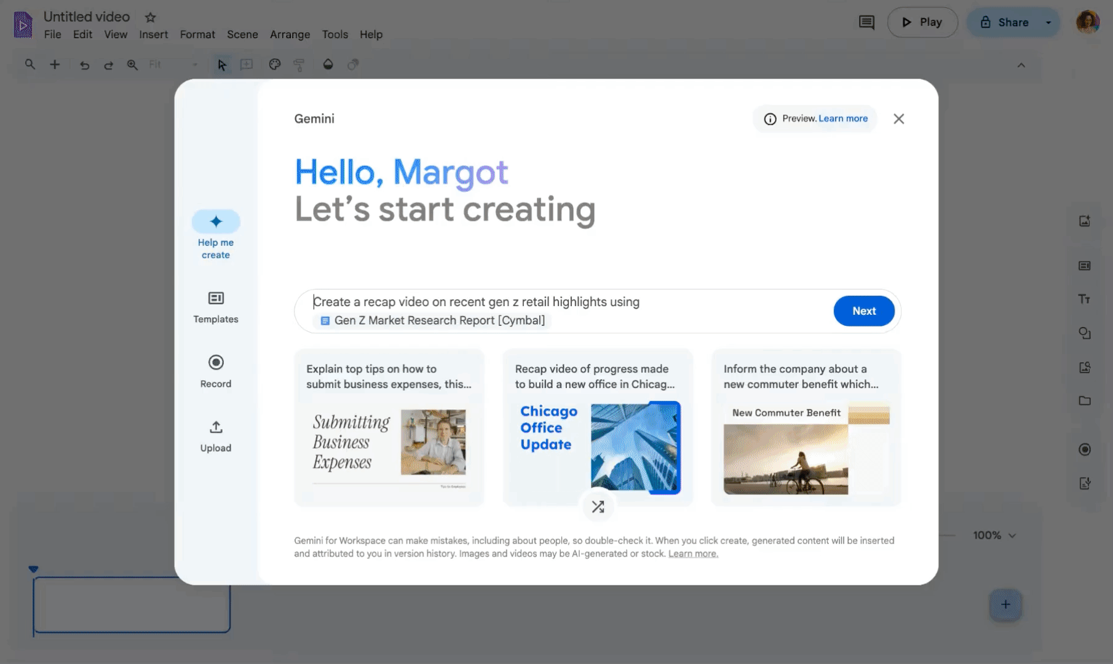Open the Arrange menu
The width and height of the screenshot is (1113, 664).
290,34
